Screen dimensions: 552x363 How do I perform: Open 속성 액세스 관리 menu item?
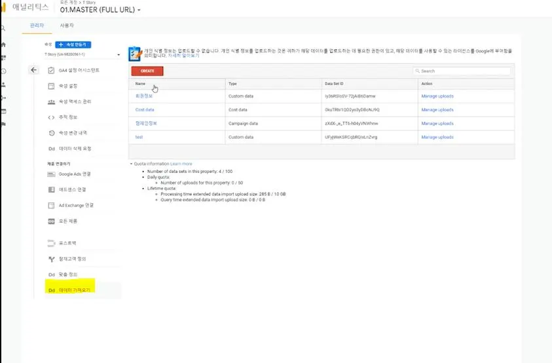pyautogui.click(x=75, y=102)
